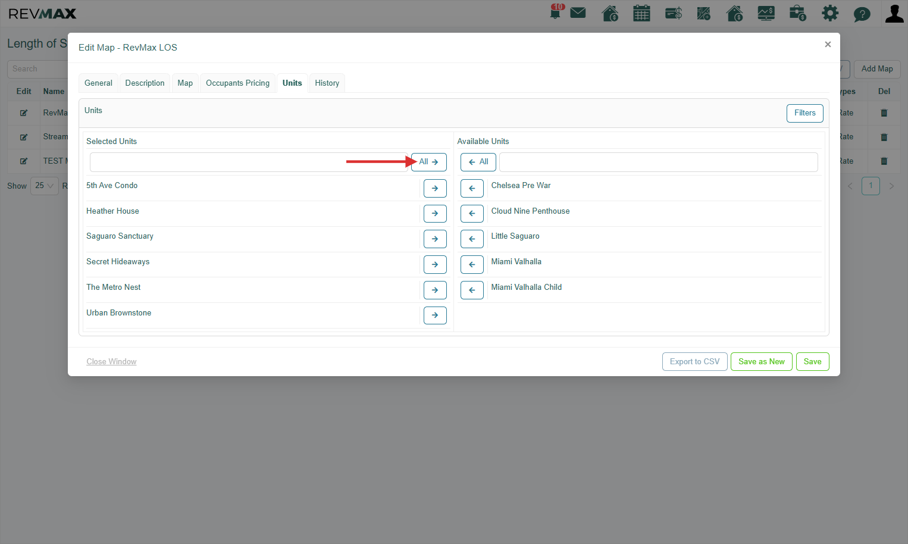Delete the first map row via trash icon
The width and height of the screenshot is (908, 544).
click(x=884, y=113)
